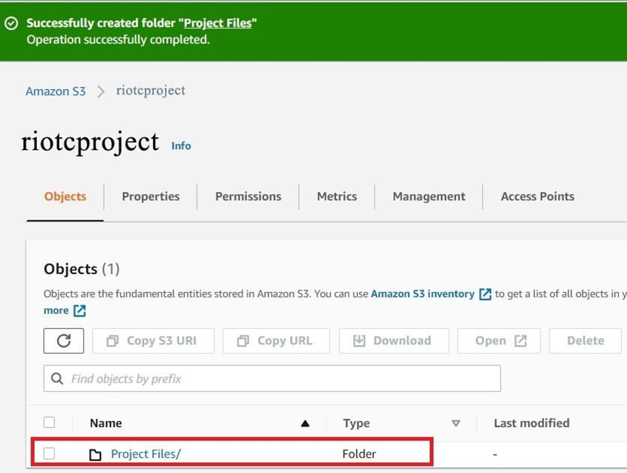This screenshot has height=473, width=627.
Task: Open the Project Files/ folder link
Action: (146, 454)
